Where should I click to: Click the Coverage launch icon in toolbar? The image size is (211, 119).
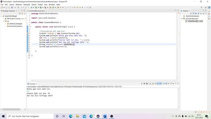41,8
